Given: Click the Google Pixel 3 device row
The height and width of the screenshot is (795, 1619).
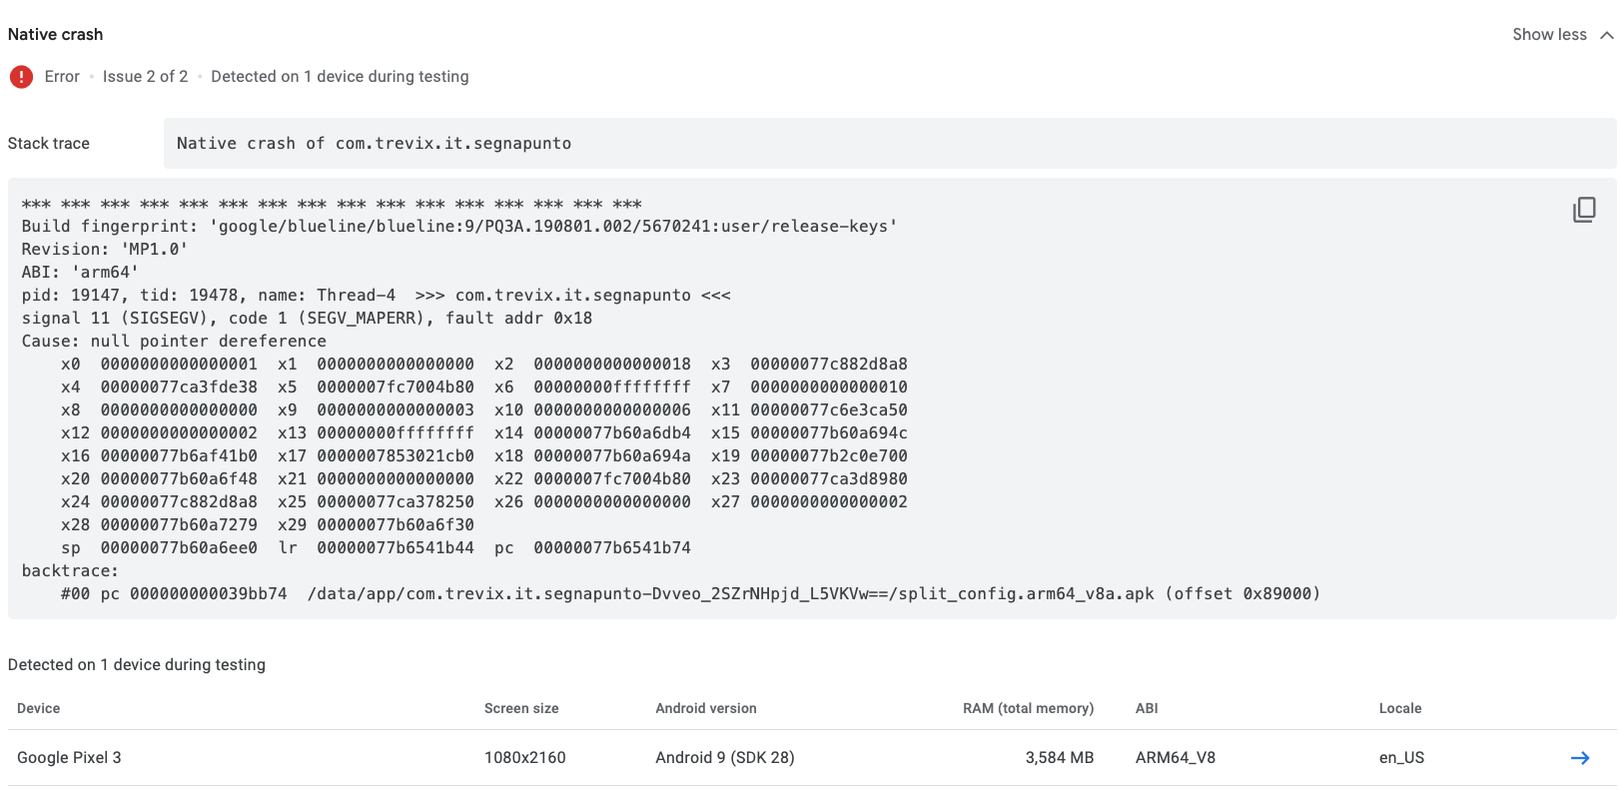Looking at the screenshot, I should [69, 758].
